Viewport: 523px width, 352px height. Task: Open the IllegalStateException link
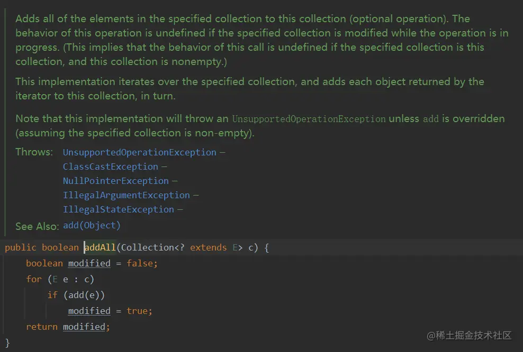tap(119, 209)
